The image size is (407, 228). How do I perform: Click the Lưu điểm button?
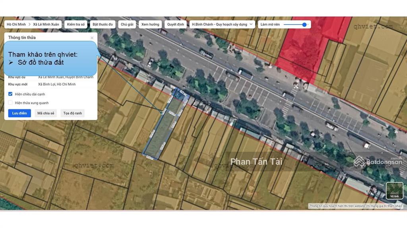(x=19, y=113)
